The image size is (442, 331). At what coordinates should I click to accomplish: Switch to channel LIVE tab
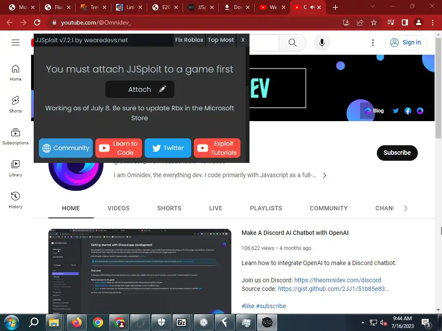pyautogui.click(x=216, y=208)
